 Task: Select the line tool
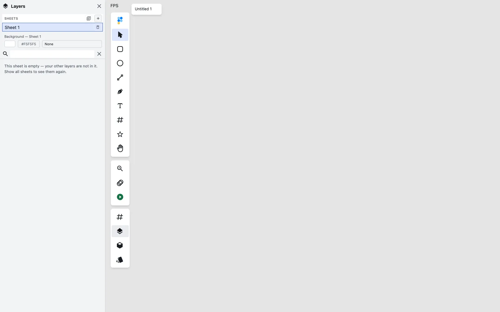click(120, 77)
